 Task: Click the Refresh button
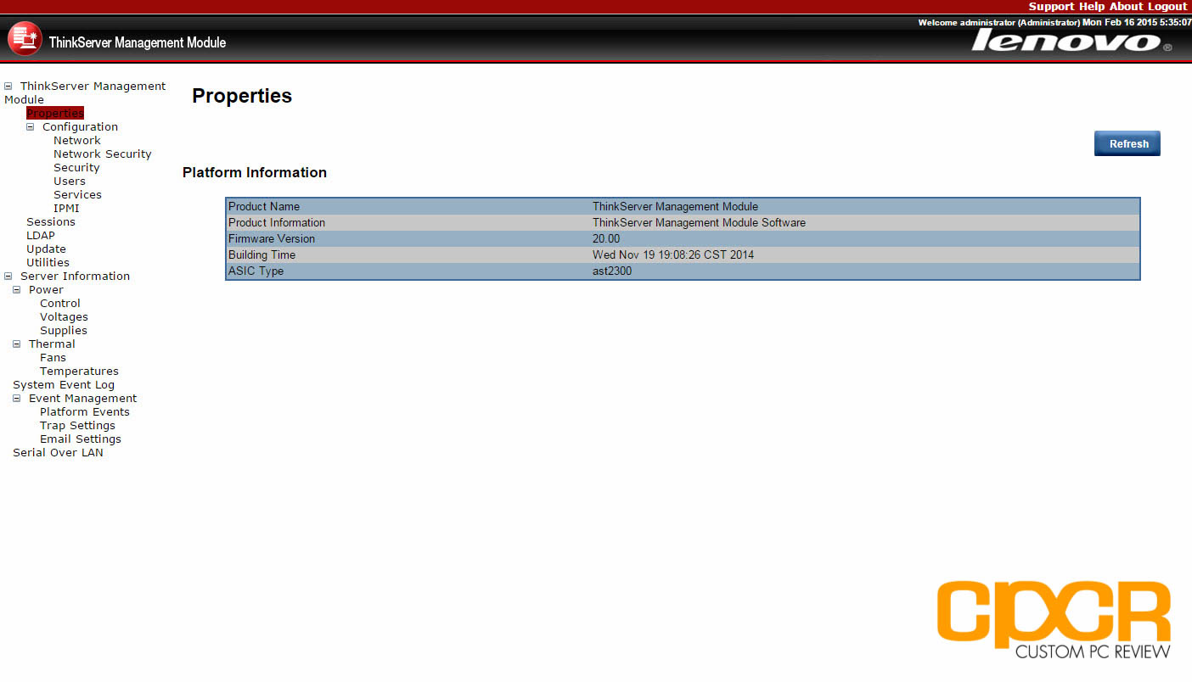tap(1127, 143)
